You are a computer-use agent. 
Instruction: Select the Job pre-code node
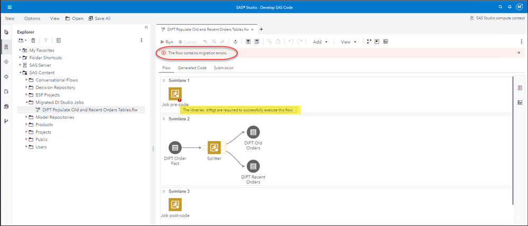[x=175, y=94]
